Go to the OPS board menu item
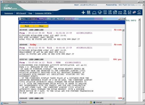 tap(21, 13)
